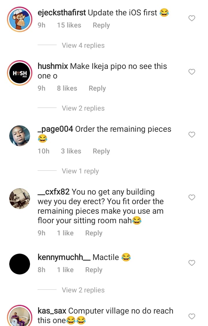Open ejecksthafirst's profile picture
The image size is (208, 326).
20,19
